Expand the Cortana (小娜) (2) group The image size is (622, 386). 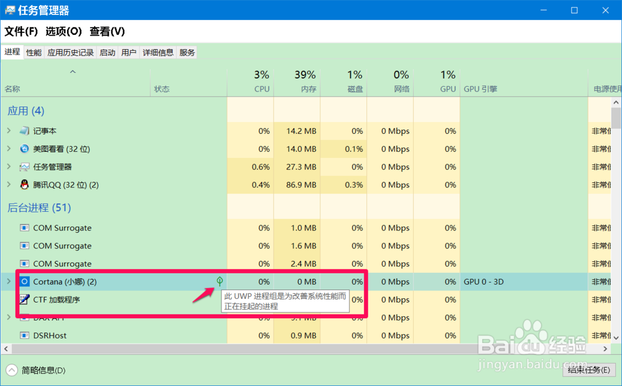9,281
